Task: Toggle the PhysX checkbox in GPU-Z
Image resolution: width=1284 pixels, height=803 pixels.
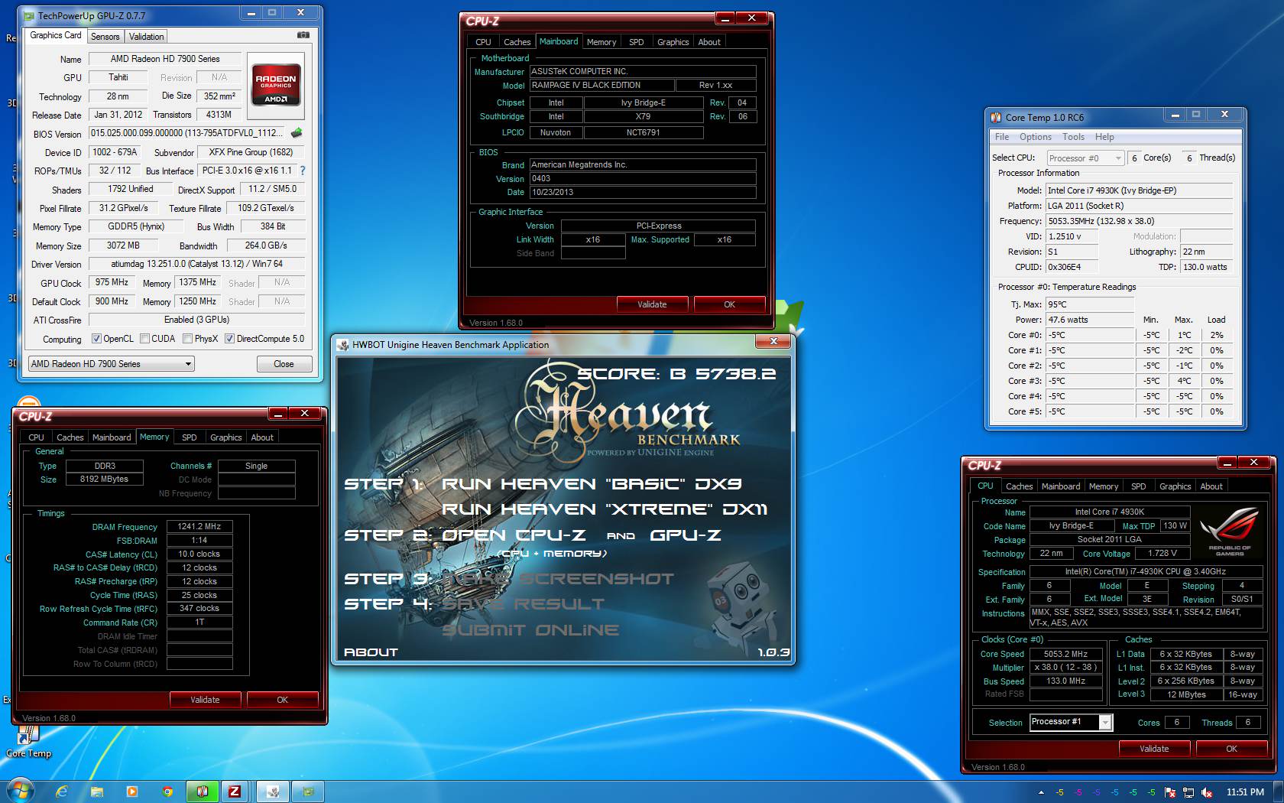Action: point(187,339)
